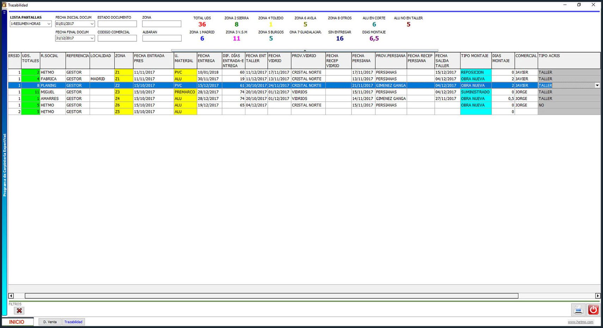Screen dimensions: 603x328
Task: Click the horizontal scrollbar right arrow
Action: tap(597, 296)
